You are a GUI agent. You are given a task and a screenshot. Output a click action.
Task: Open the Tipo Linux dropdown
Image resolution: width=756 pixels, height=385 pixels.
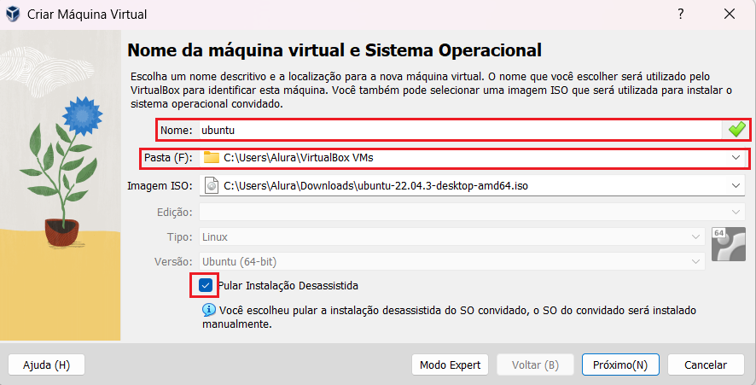coord(695,236)
